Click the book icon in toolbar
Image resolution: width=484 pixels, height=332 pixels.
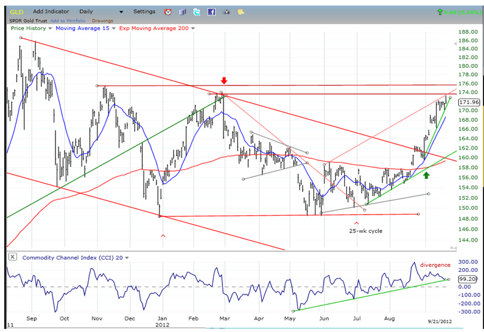pos(182,12)
